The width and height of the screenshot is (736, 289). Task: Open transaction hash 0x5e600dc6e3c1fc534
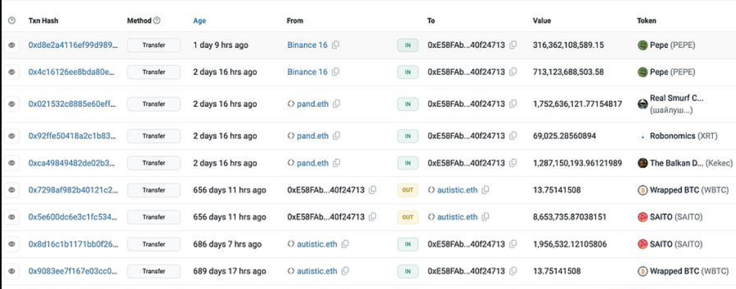pos(72,217)
